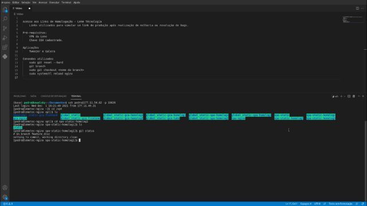Open the Explorer view in the activity bar
Viewport: 367px width, 206px height.
5,10
